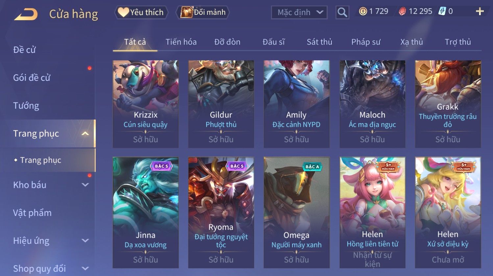Switch to the Sát thủ tab
Image resolution: width=493 pixels, height=276 pixels.
click(319, 42)
